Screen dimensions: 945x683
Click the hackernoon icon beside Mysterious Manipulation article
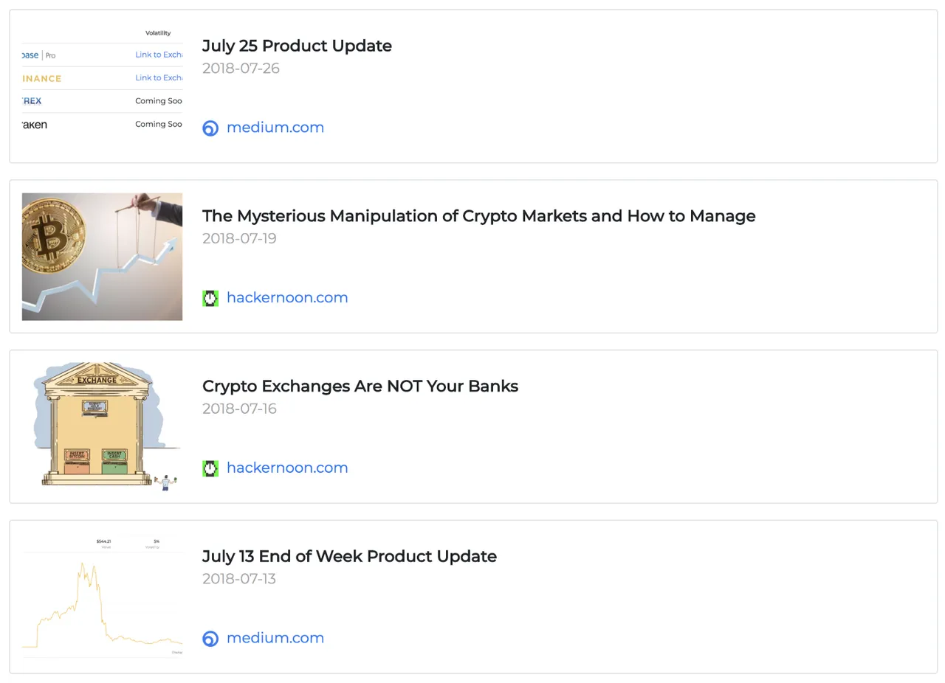tap(210, 298)
